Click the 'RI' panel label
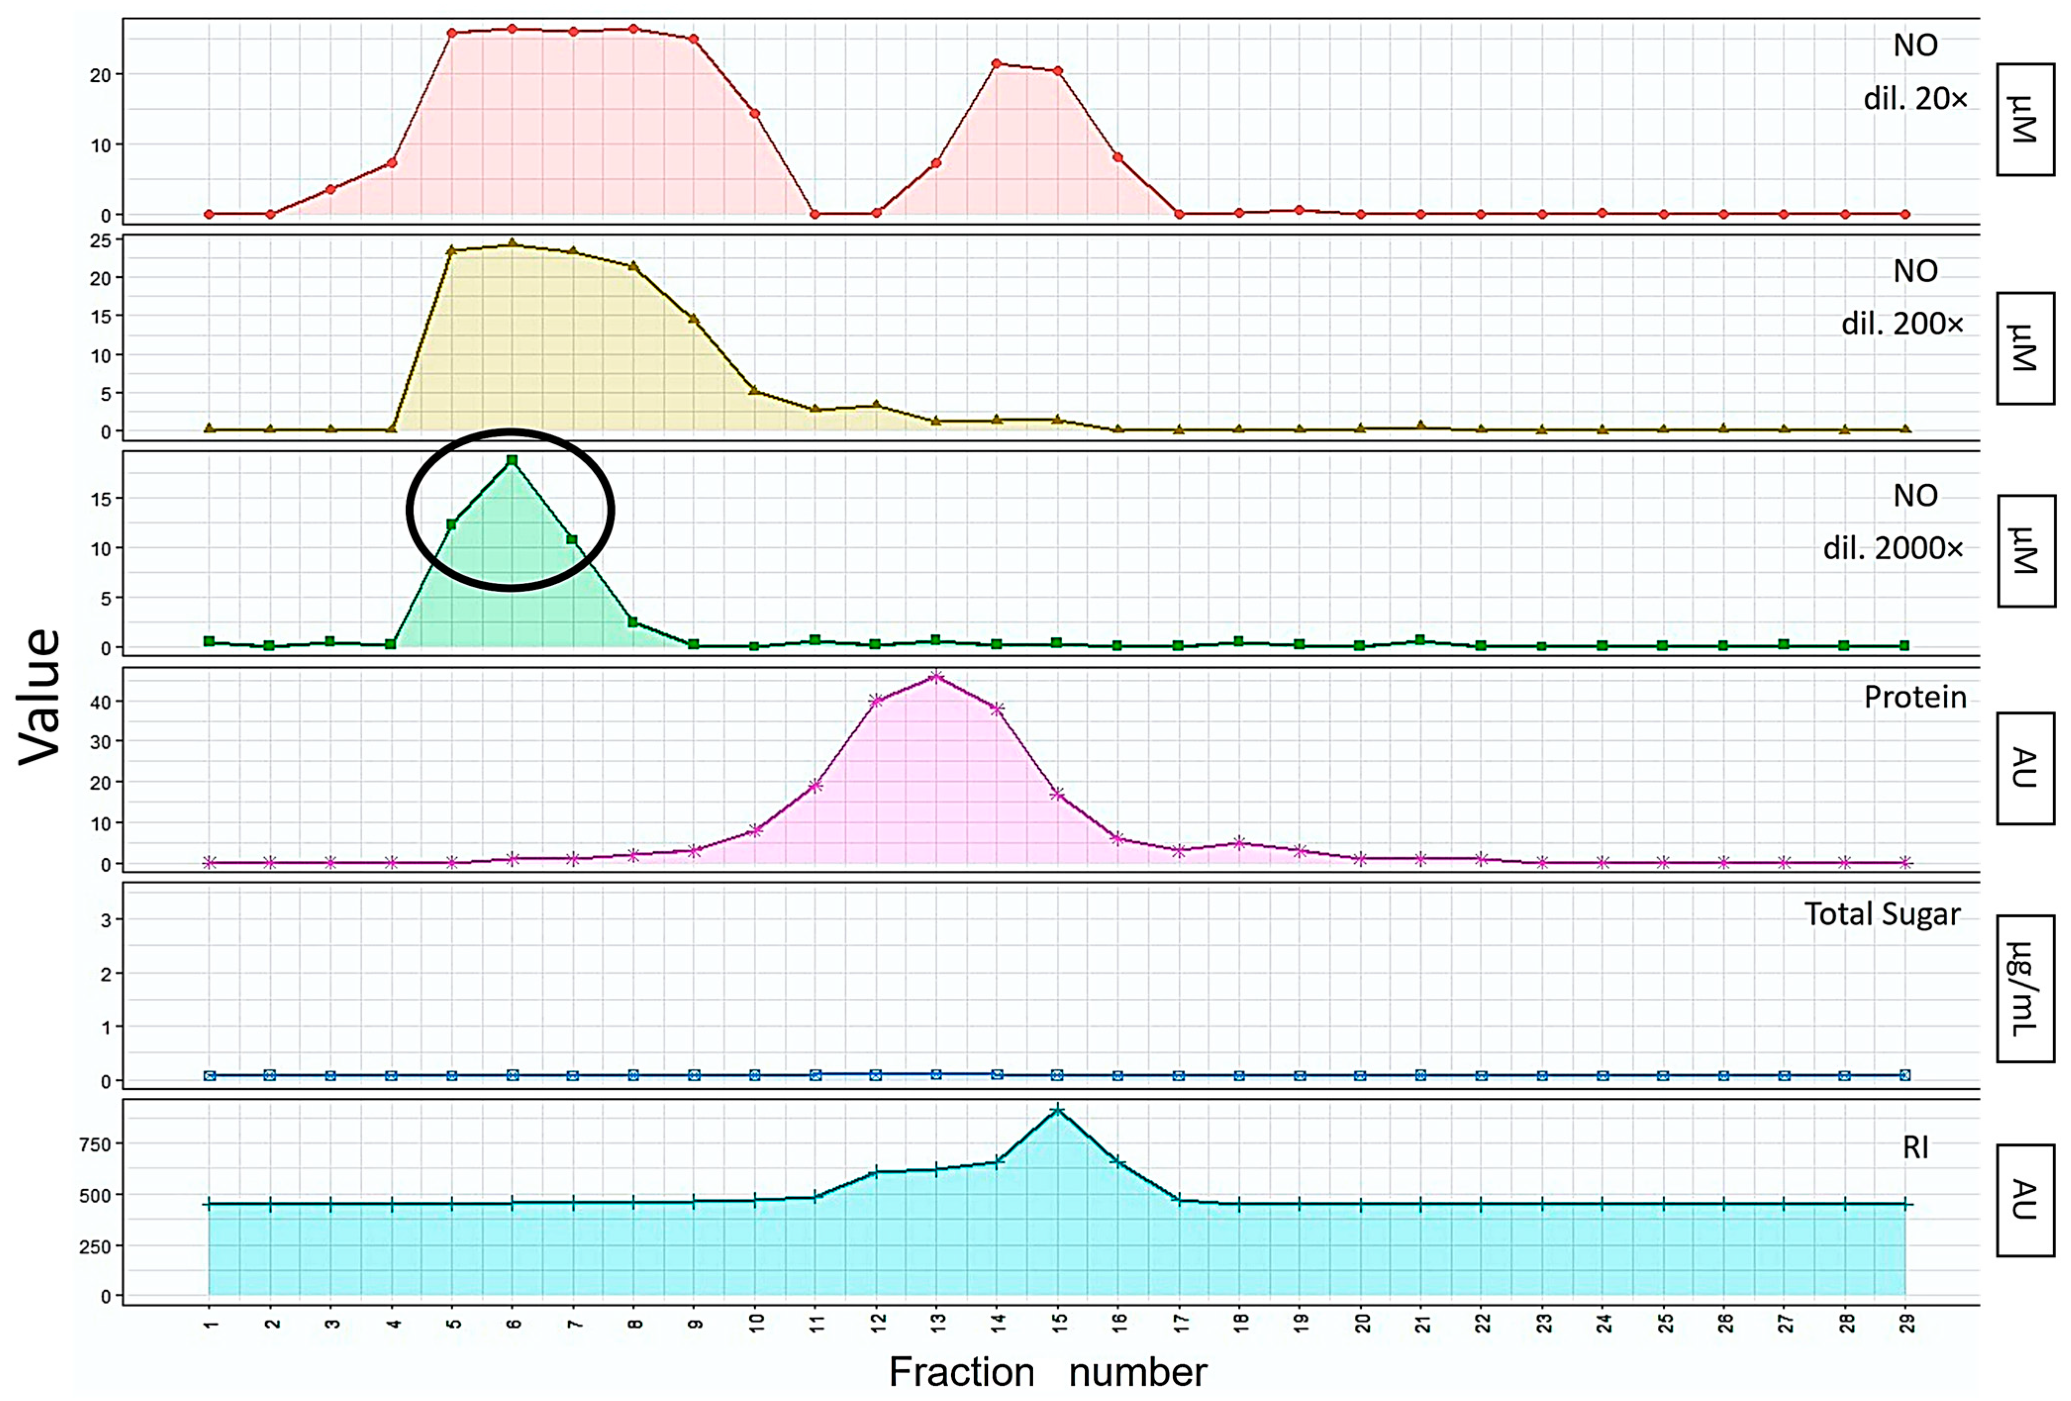This screenshot has width=2071, height=1401. point(1915,1148)
